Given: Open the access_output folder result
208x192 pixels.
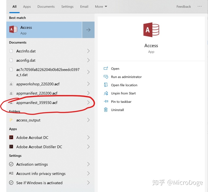Looking at the screenshot, I should (x=50, y=120).
